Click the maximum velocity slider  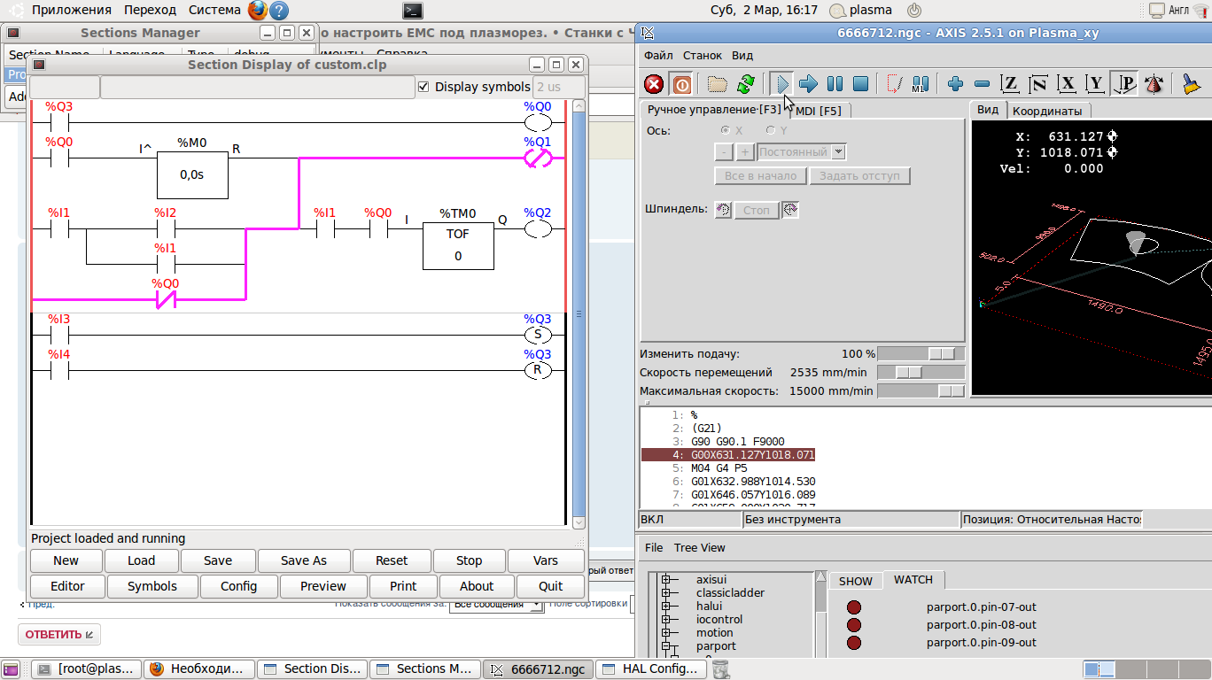pyautogui.click(x=921, y=390)
